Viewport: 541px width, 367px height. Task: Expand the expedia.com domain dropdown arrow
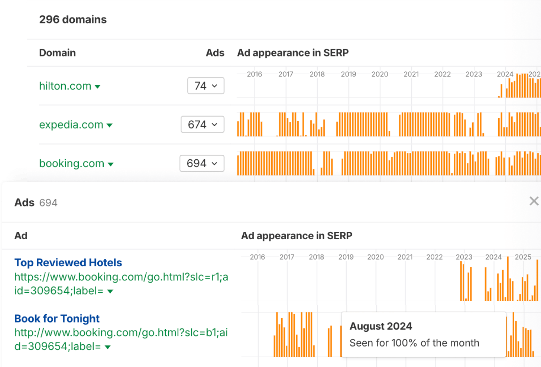[110, 125]
